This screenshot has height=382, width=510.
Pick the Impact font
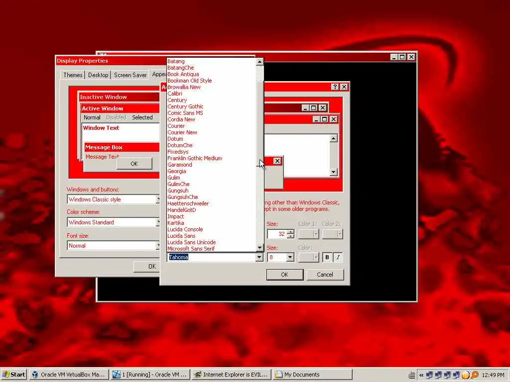point(176,216)
